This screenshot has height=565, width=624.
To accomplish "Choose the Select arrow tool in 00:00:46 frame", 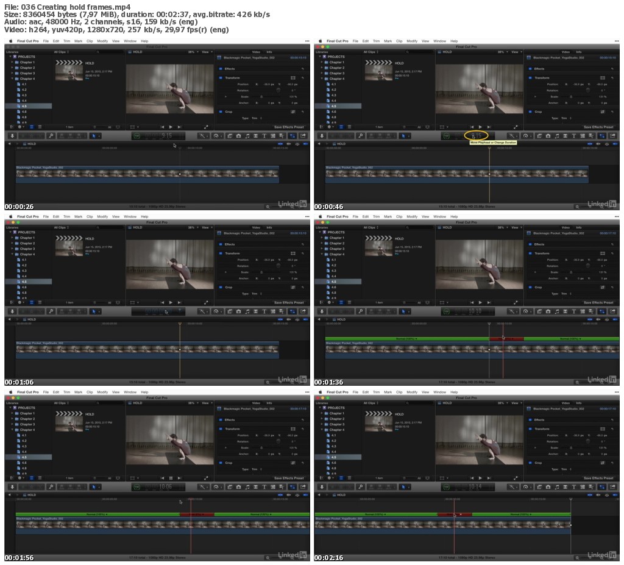I will [x=403, y=136].
